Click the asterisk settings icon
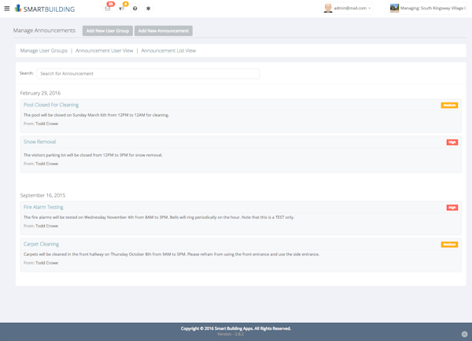 tap(149, 9)
